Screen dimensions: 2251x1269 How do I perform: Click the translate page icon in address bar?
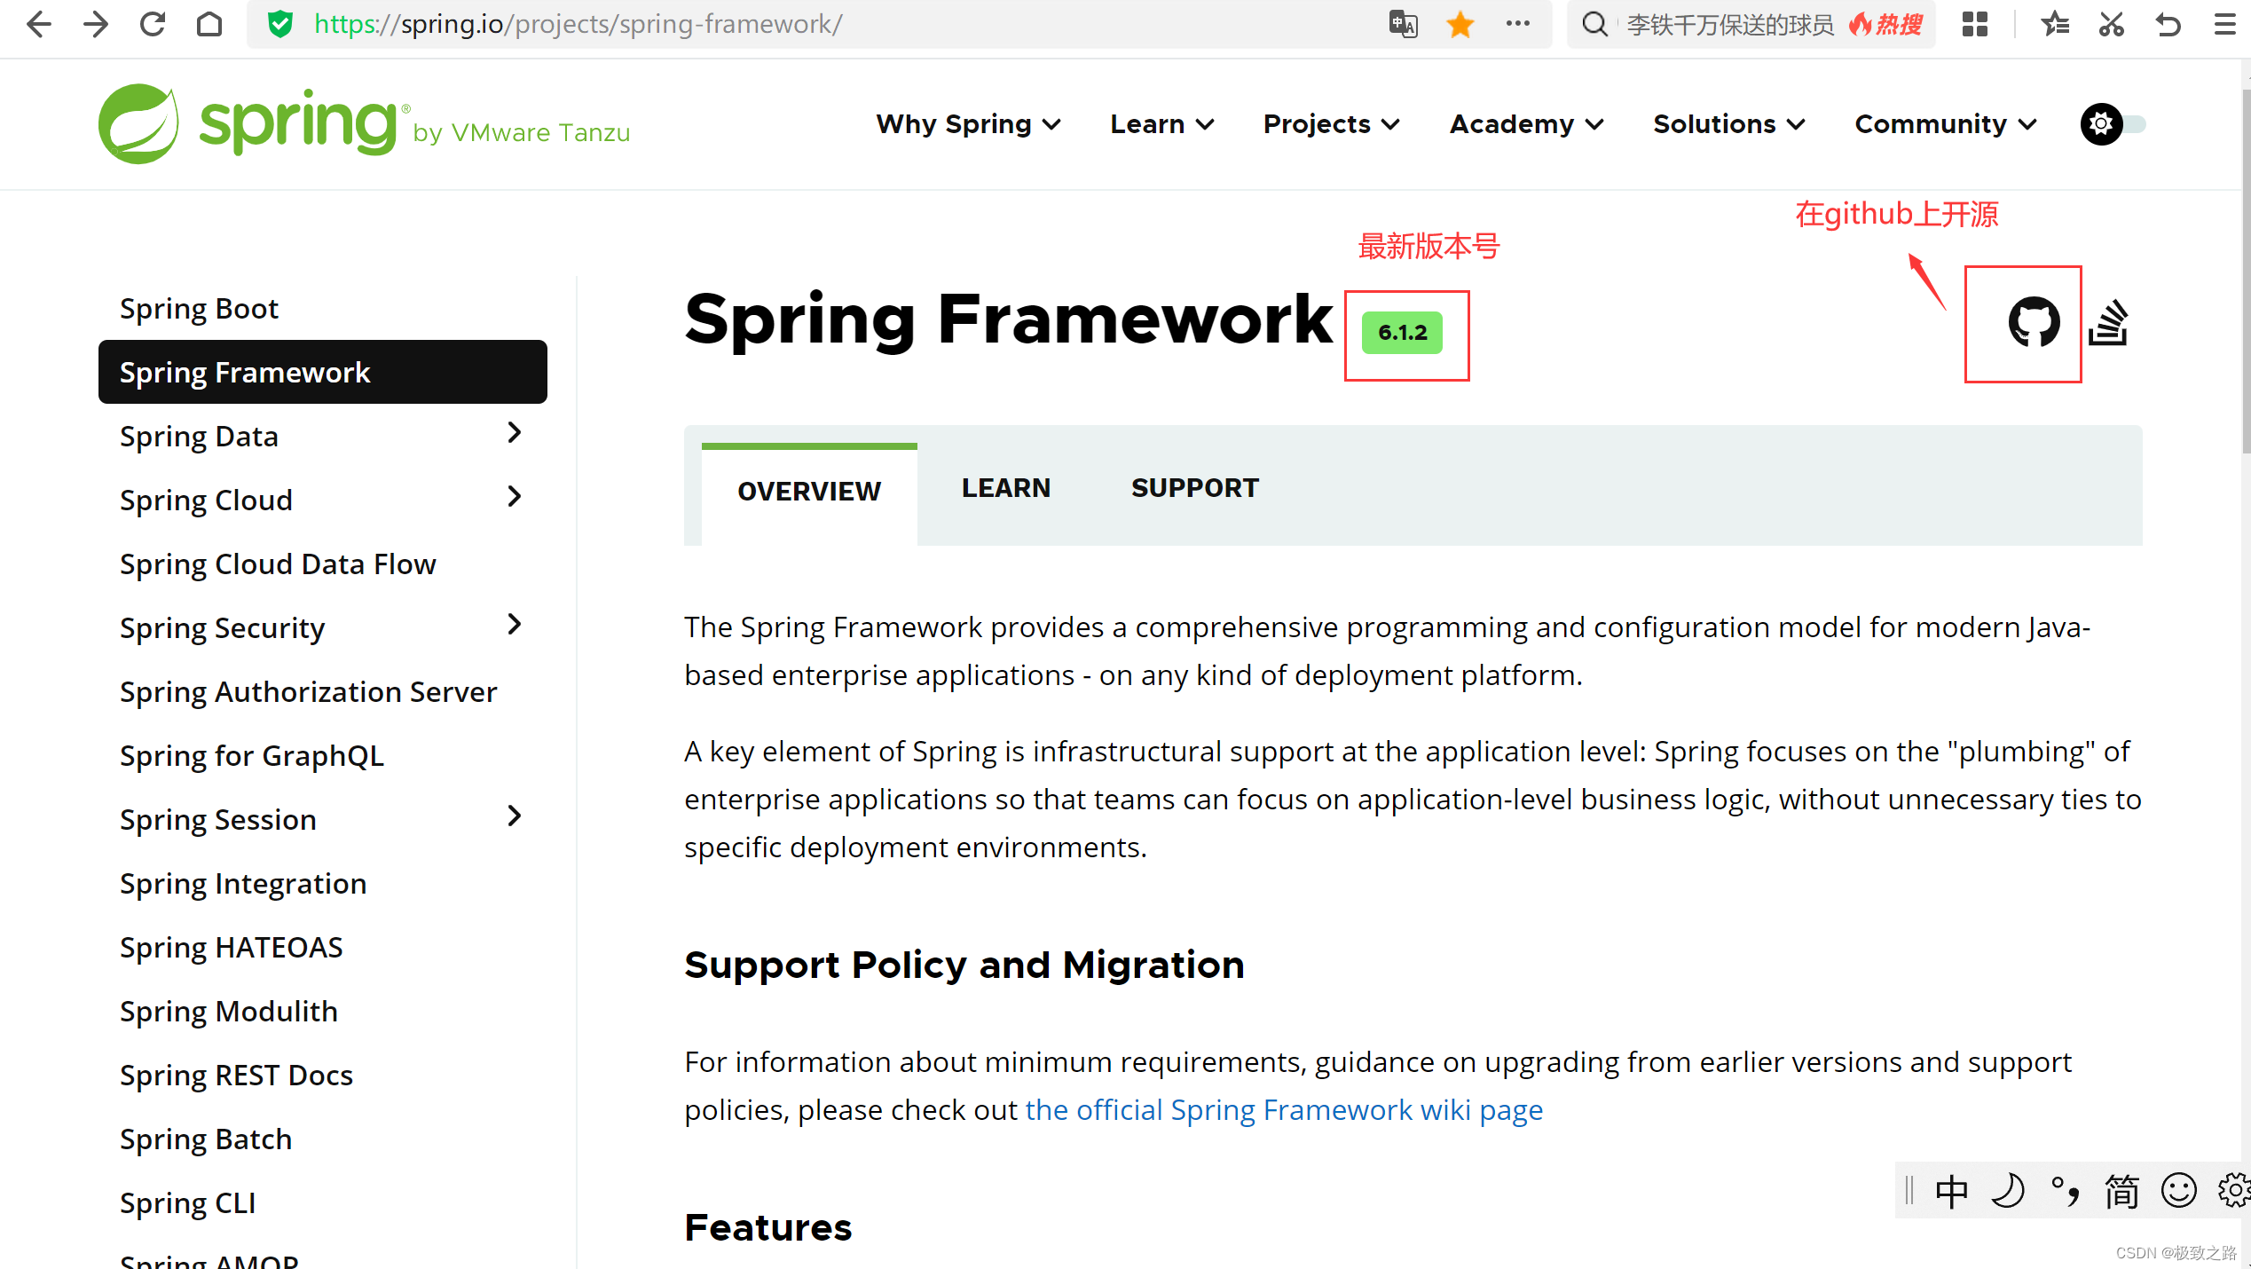[1403, 24]
